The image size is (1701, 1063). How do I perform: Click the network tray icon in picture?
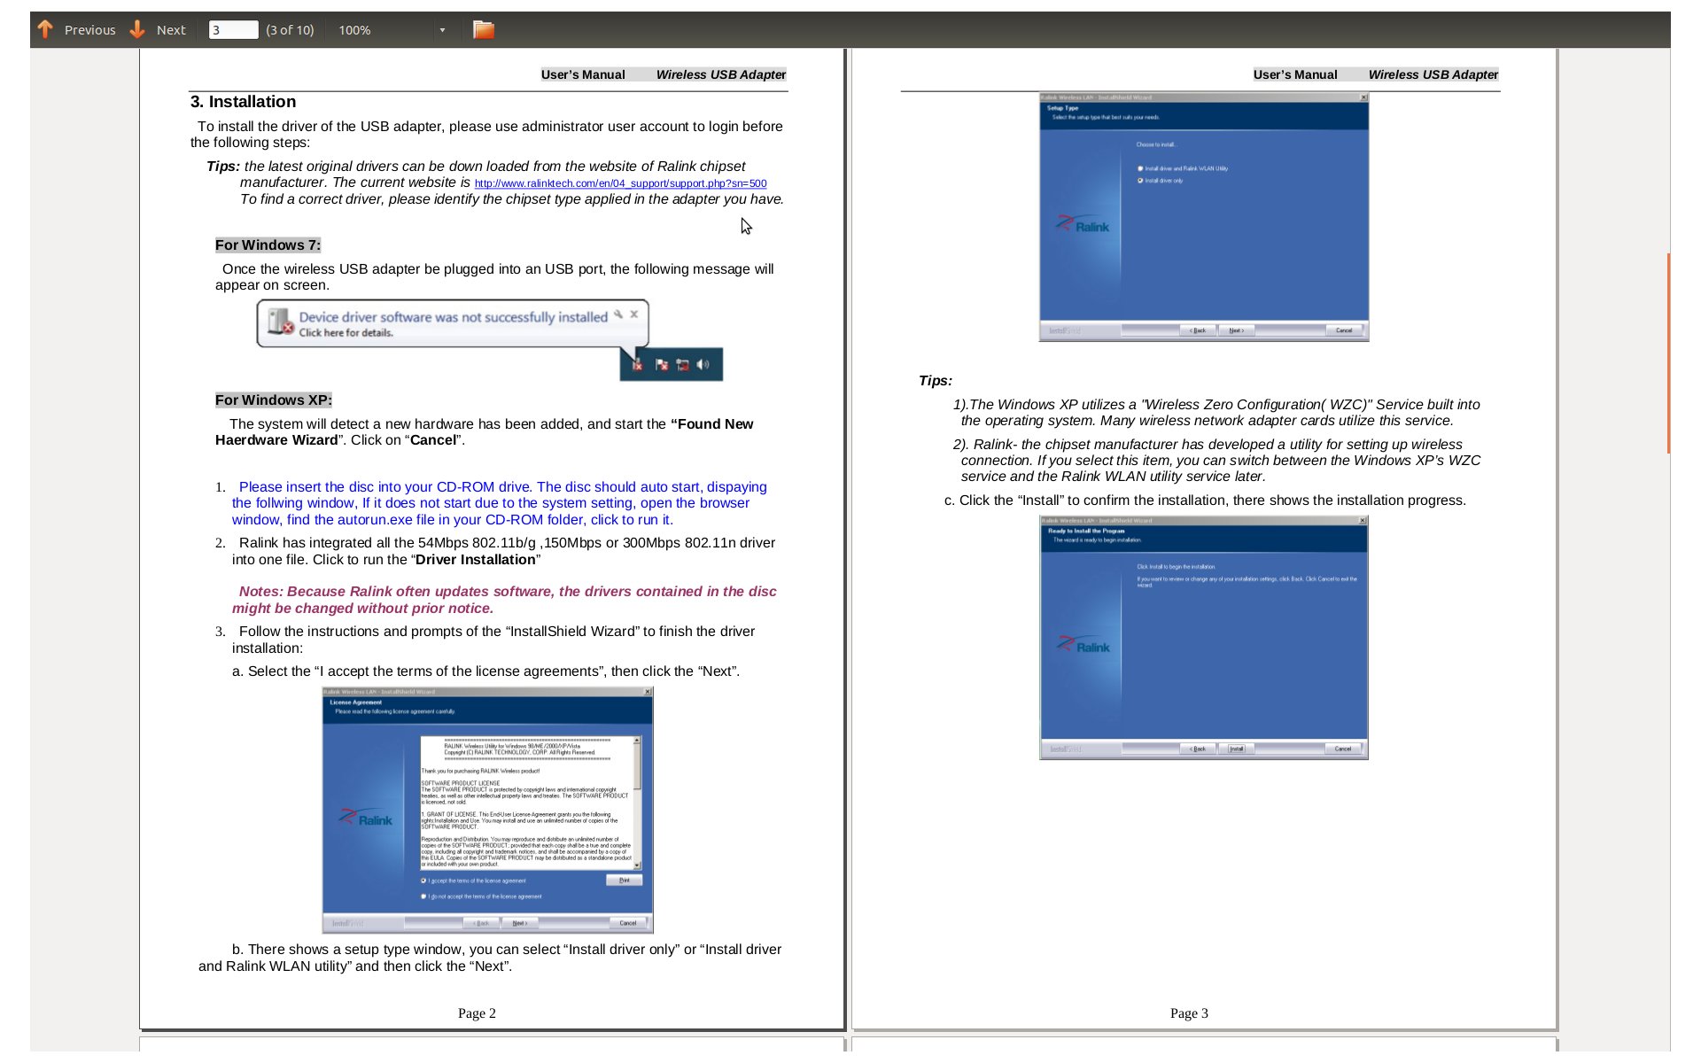(682, 365)
